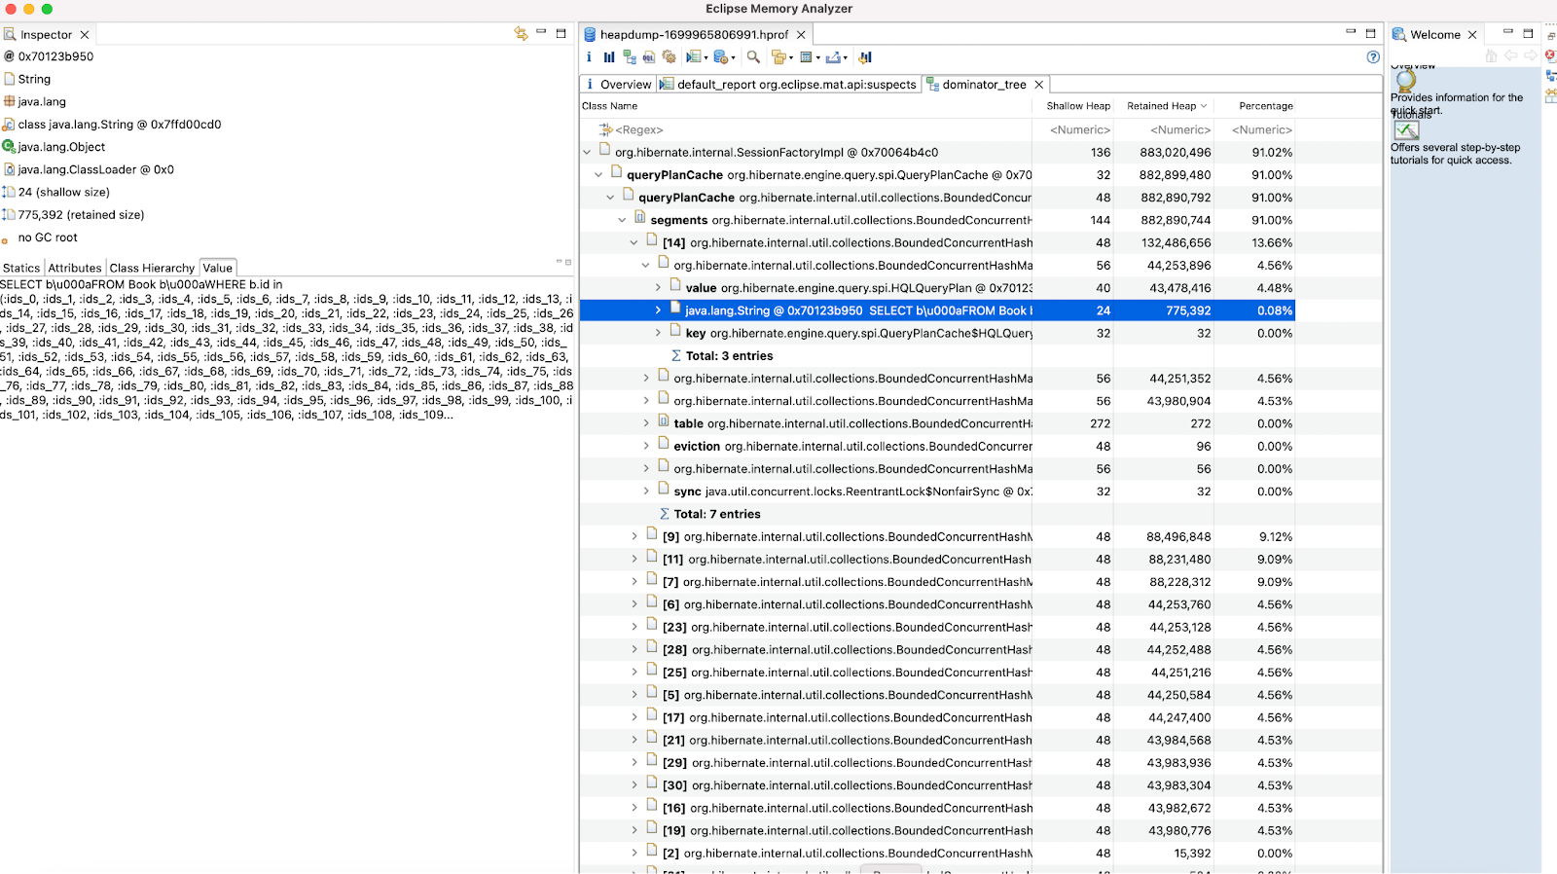The width and height of the screenshot is (1557, 874).
Task: Click the Overview globe icon
Action: [1405, 82]
